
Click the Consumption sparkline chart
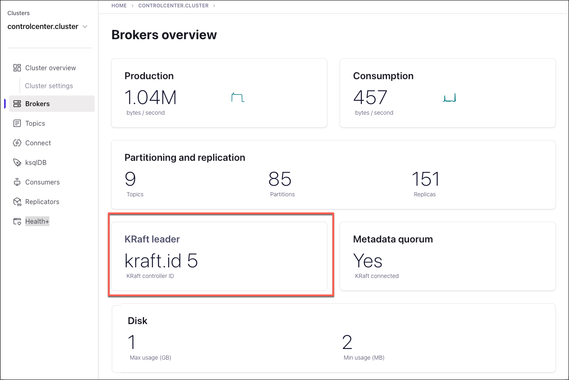click(x=449, y=98)
